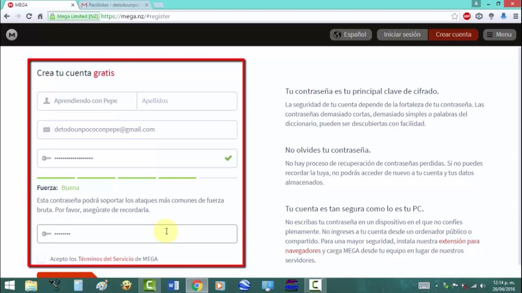This screenshot has width=522, height=293.
Task: Open the MEGA Menu button
Action: coord(500,35)
